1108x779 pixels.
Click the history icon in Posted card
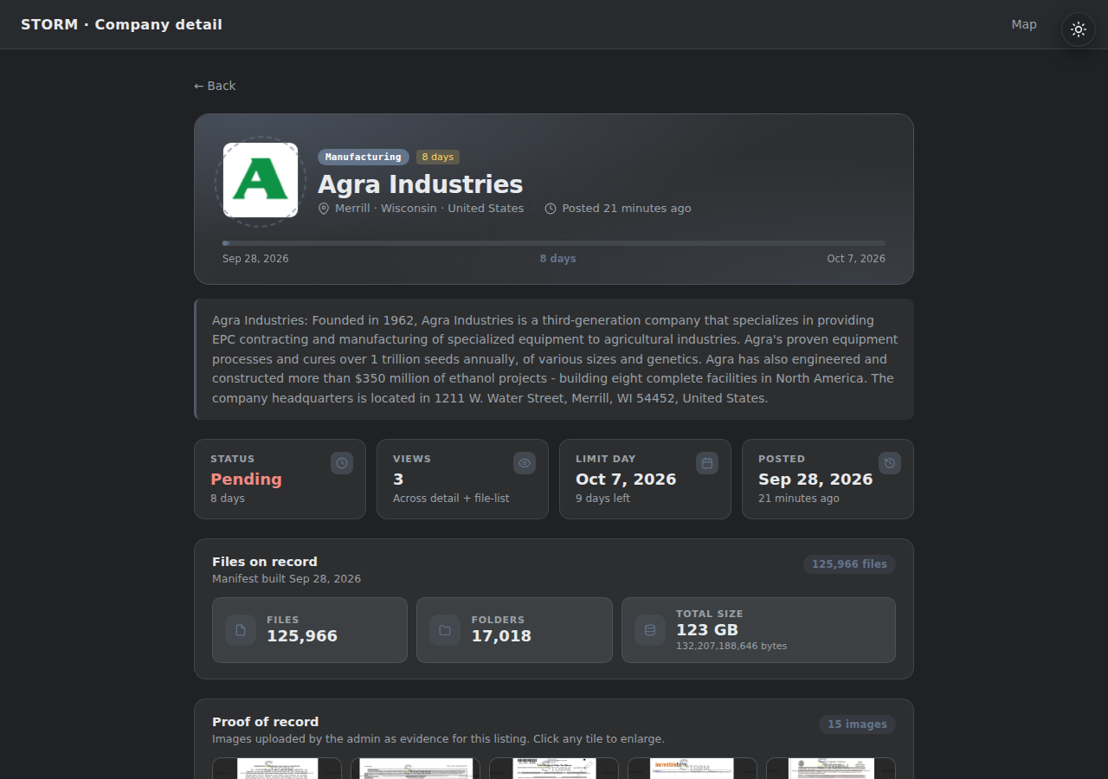890,463
